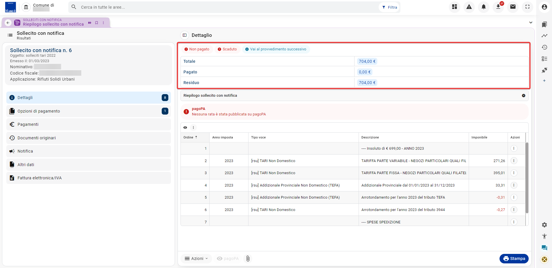
Task: Click the Non pagato status chip
Action: [197, 49]
